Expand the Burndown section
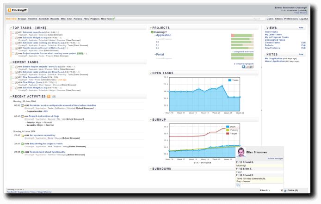 151,169
